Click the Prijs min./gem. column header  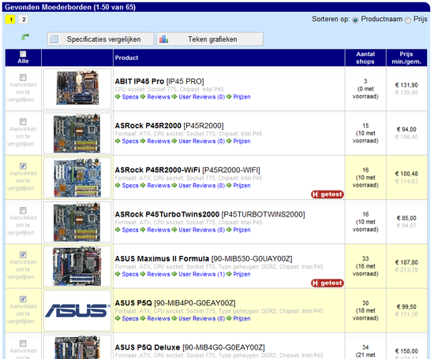406,57
